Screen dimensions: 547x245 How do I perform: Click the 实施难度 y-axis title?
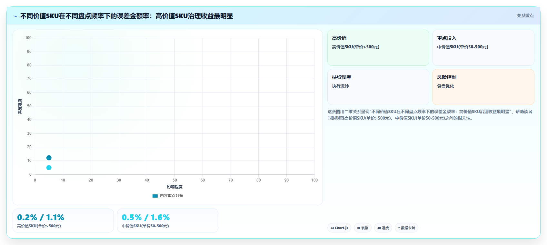coord(20,106)
